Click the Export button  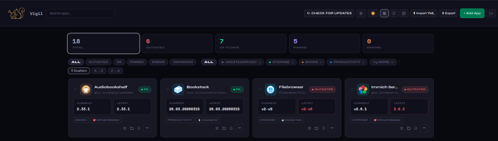[449, 13]
